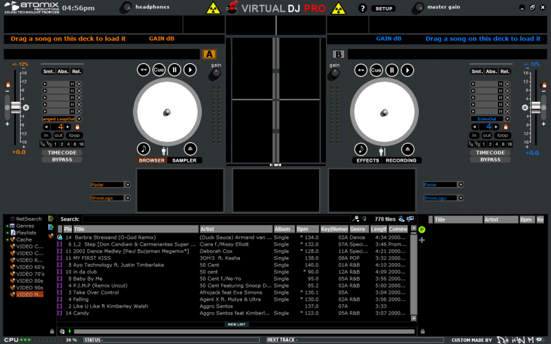Enable BYPASS on deck A
Screen dimensions: 551x344
[62, 160]
